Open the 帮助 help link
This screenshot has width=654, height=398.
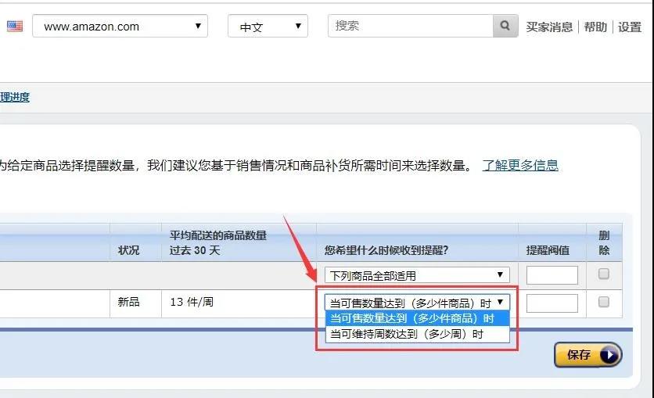pyautogui.click(x=595, y=27)
